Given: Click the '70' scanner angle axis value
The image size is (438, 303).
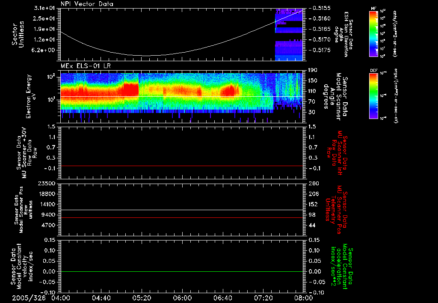Looking at the screenshot, I should (312, 101).
